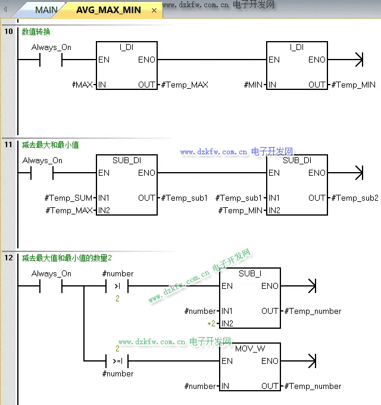The image size is (381, 405).
Task: Select the >=I compare contact
Action: pos(117,361)
